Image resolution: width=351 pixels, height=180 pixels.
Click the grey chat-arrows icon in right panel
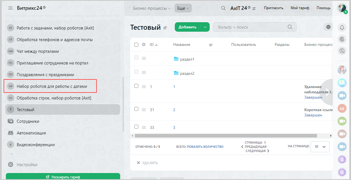click(342, 51)
